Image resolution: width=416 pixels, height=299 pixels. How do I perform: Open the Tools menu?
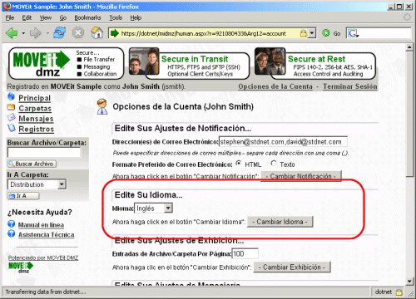tap(116, 17)
